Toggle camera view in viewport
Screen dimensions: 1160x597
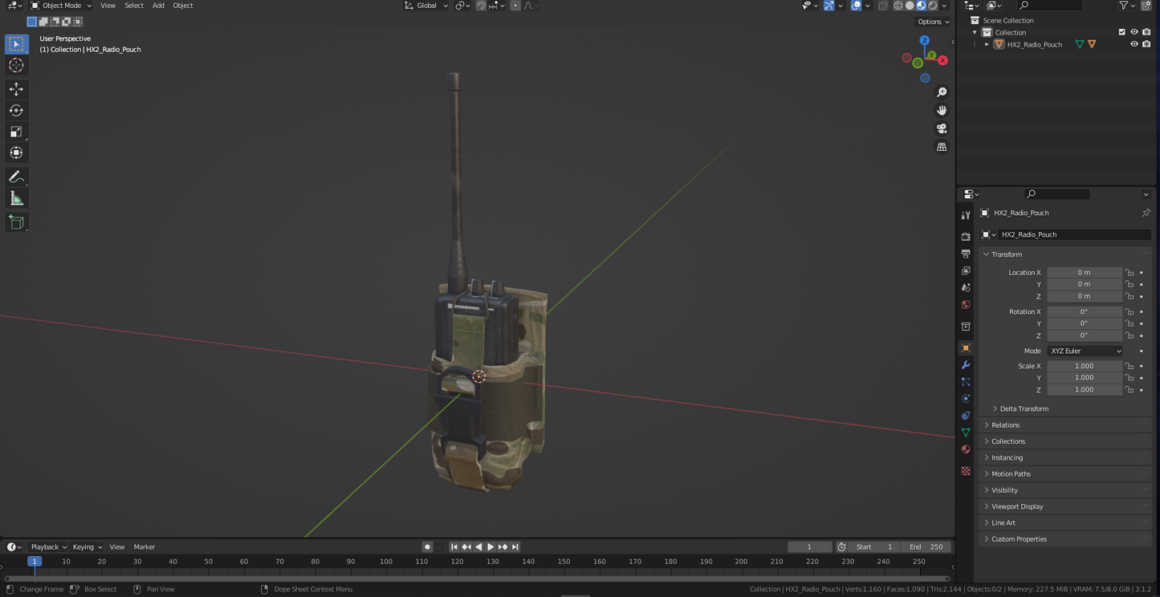click(942, 128)
